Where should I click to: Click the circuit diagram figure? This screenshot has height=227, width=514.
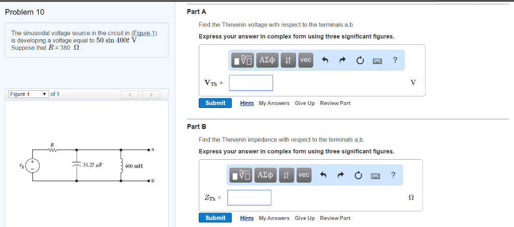[86, 163]
